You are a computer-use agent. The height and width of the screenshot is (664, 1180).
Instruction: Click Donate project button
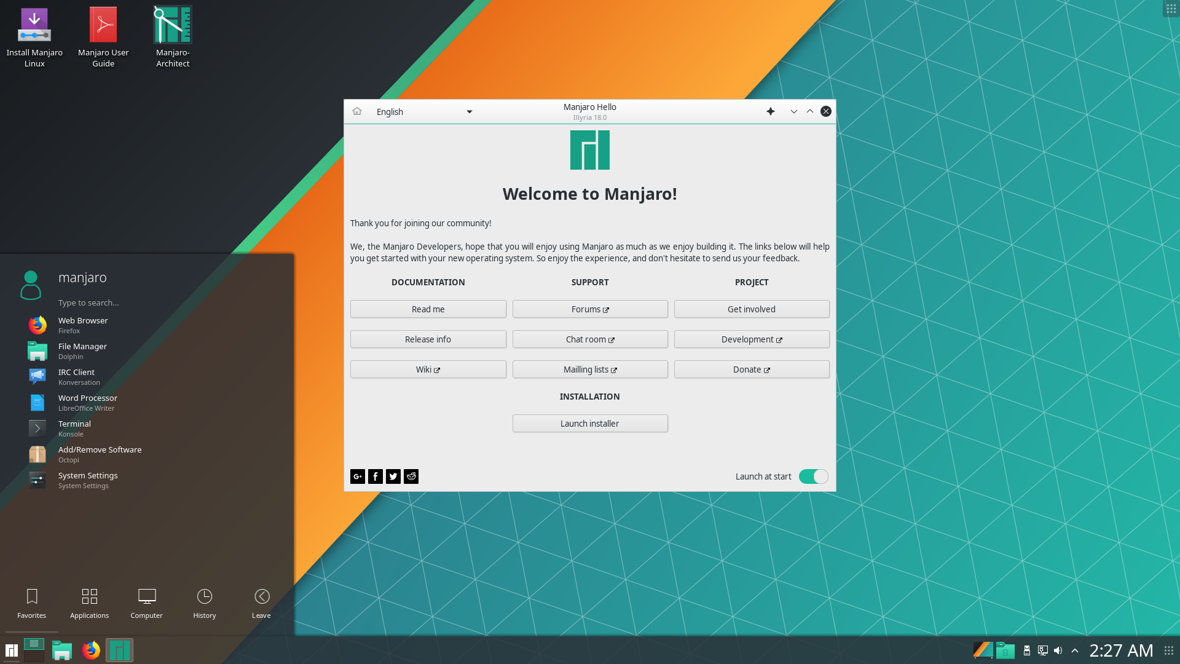point(751,369)
